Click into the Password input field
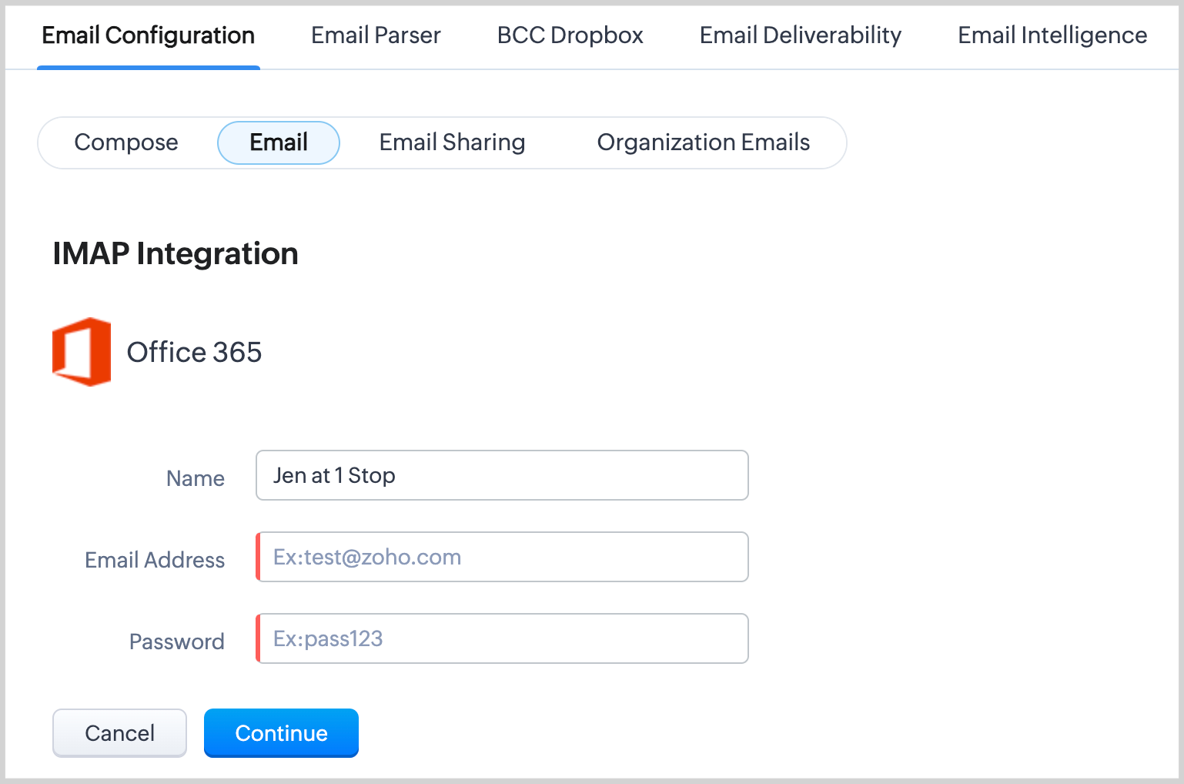 click(x=501, y=638)
